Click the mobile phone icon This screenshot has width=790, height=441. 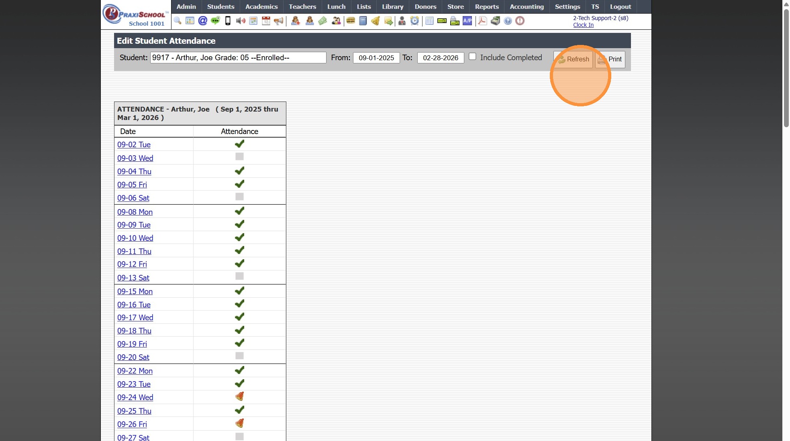tap(228, 21)
